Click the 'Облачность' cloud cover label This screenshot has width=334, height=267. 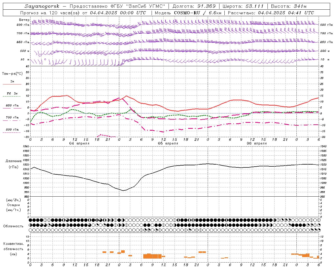pyautogui.click(x=13, y=226)
